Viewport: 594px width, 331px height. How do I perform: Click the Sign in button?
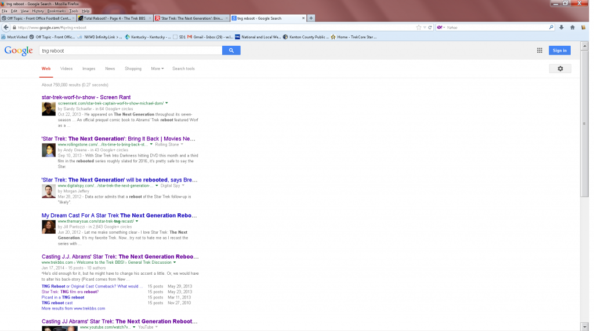click(560, 50)
